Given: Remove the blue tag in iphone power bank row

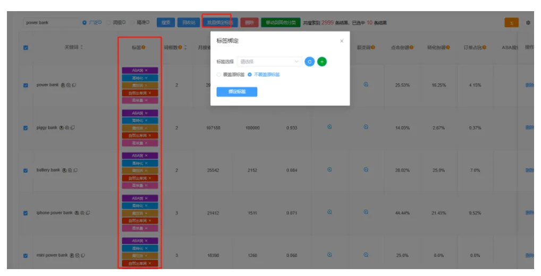Looking at the screenshot, I should (146, 206).
